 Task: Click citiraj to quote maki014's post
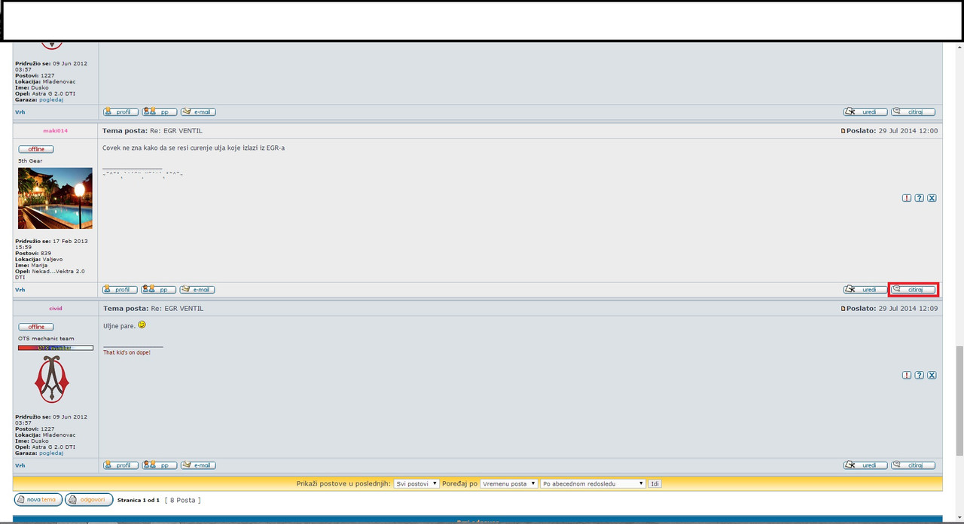tap(913, 290)
